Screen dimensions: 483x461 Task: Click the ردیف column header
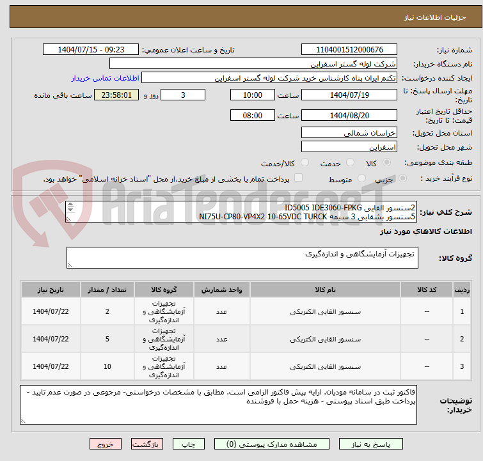pyautogui.click(x=462, y=290)
